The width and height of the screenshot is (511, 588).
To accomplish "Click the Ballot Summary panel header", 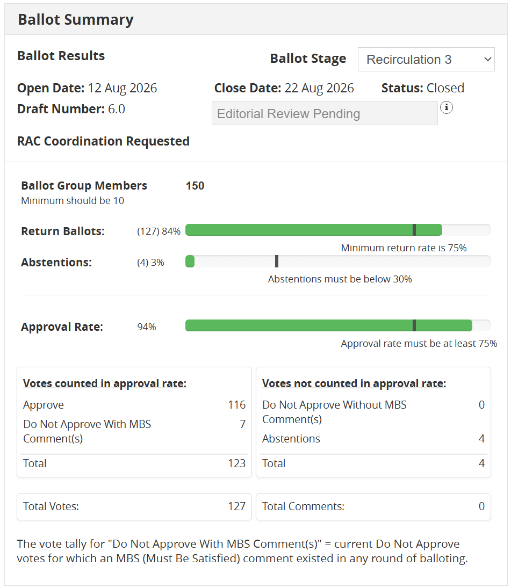I will 256,19.
